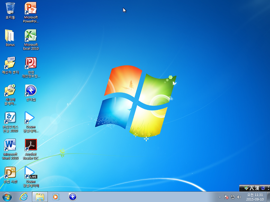The height and width of the screenshot is (202, 270).
Task: Select the Daum 팟플레이어 LIVE shortcut
Action: pos(31,177)
